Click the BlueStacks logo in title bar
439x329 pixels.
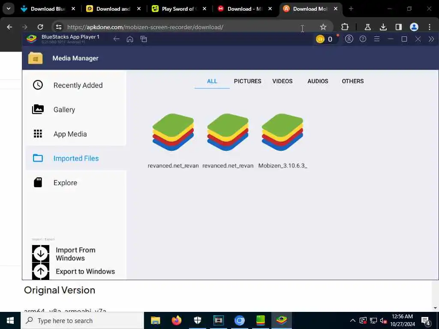tap(32, 39)
